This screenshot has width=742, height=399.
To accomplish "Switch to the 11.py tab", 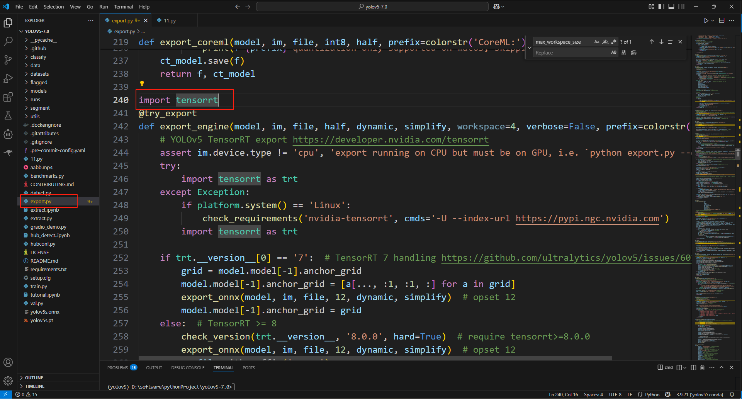I will point(169,20).
